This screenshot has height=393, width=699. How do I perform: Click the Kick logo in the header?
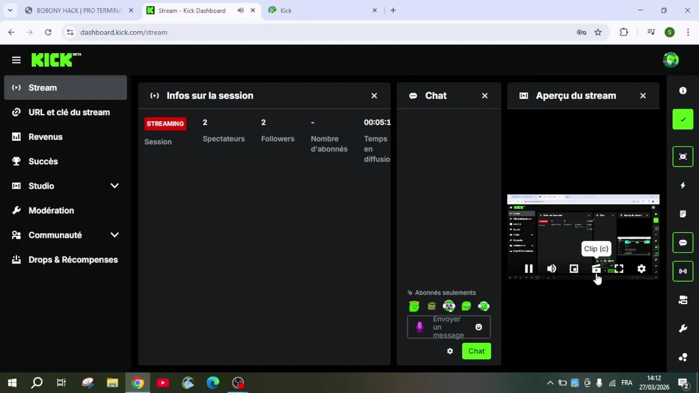pos(56,59)
